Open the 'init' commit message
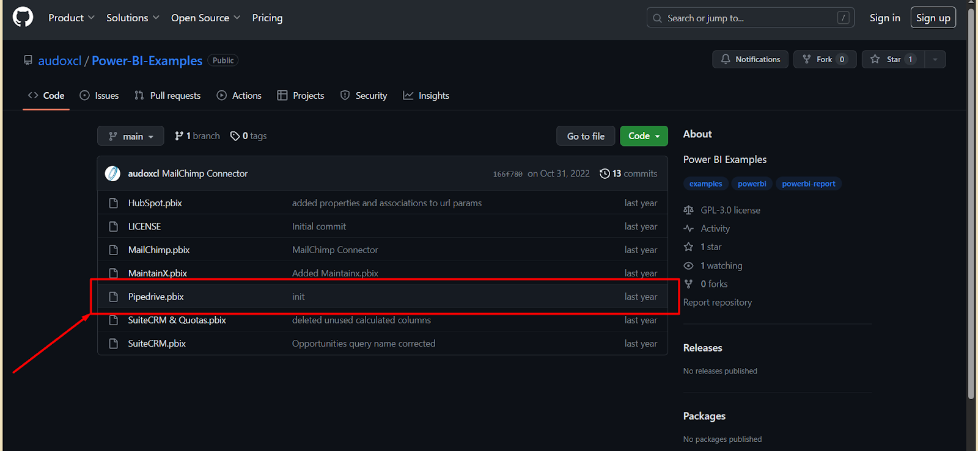The image size is (978, 451). pyautogui.click(x=298, y=297)
